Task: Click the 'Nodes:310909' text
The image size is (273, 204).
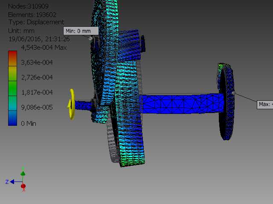Action: (x=28, y=6)
